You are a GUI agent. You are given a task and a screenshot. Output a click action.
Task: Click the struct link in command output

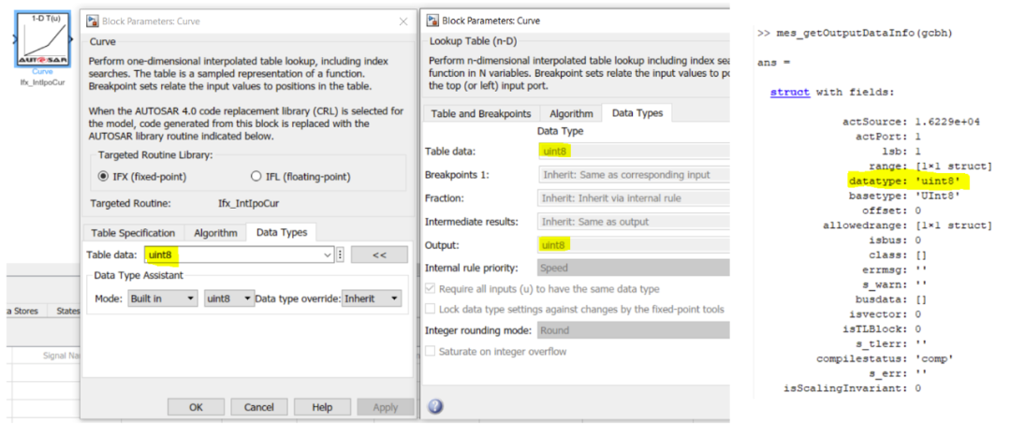click(790, 92)
